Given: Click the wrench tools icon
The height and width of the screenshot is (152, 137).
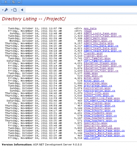Looking at the screenshot, I should pyautogui.click(x=6, y=10).
